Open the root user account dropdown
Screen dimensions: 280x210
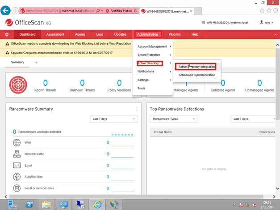267,22
